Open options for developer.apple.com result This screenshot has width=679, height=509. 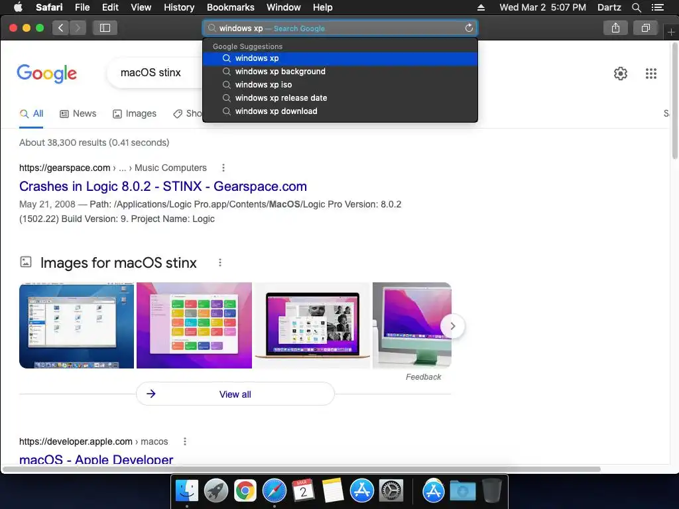pos(185,441)
